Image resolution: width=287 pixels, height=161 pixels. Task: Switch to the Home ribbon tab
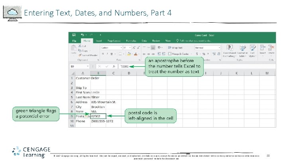[x=87, y=41]
